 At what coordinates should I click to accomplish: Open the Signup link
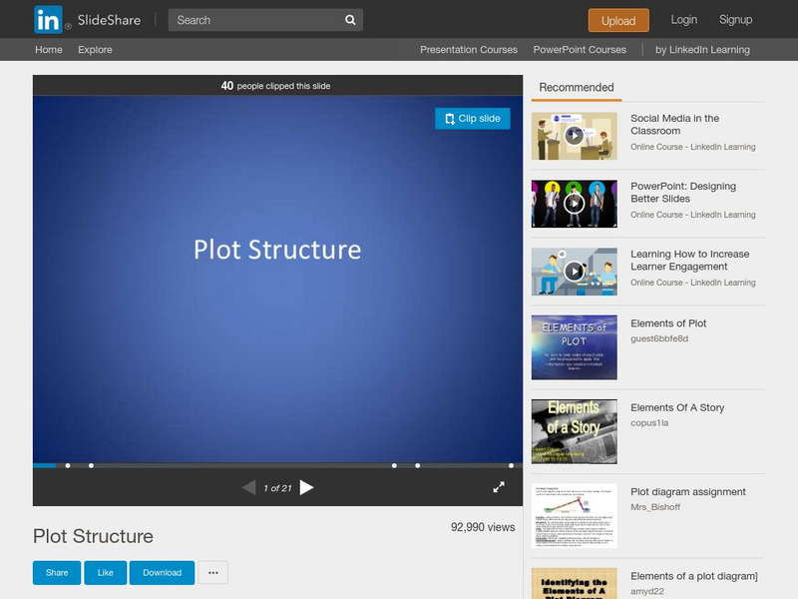pyautogui.click(x=735, y=20)
